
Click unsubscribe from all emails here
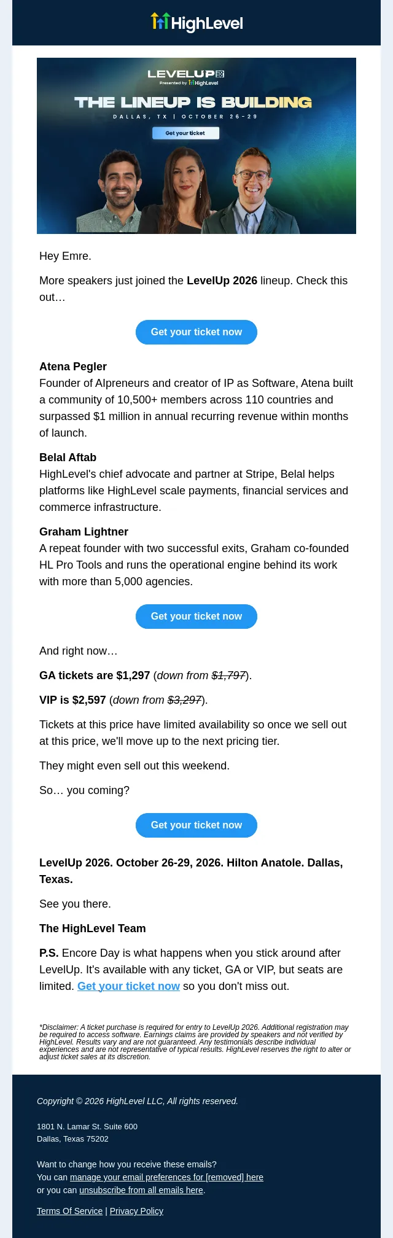[x=141, y=1190]
